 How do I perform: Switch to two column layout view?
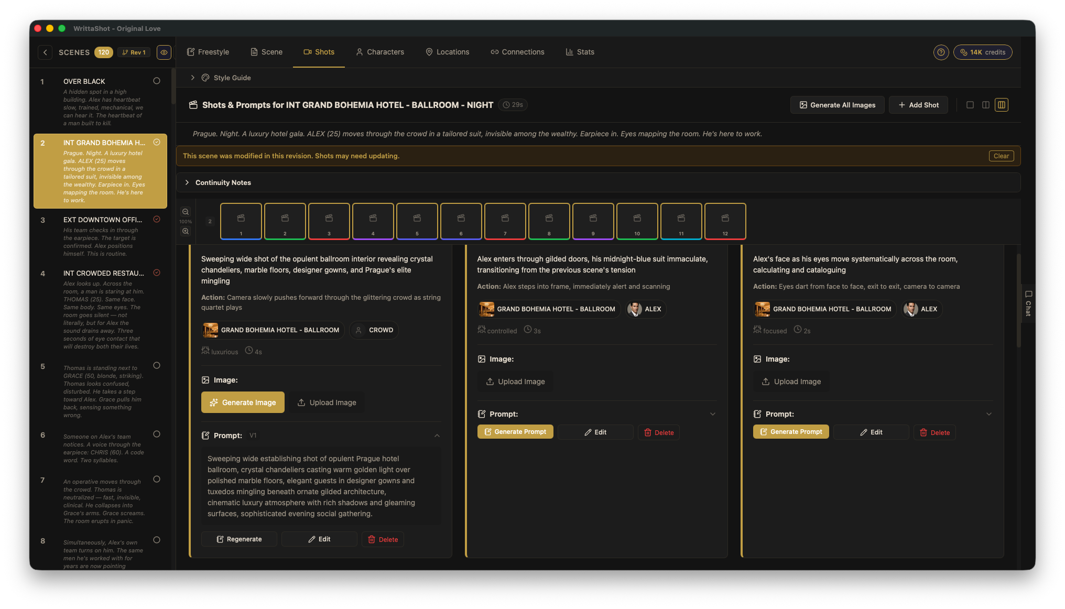986,105
